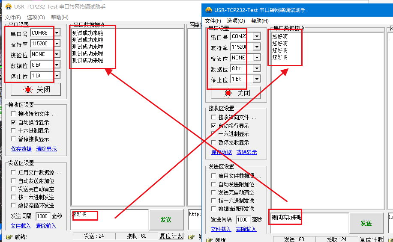Open the 文件(F) menu in the left window
The height and width of the screenshot is (242, 393).
click(x=13, y=18)
